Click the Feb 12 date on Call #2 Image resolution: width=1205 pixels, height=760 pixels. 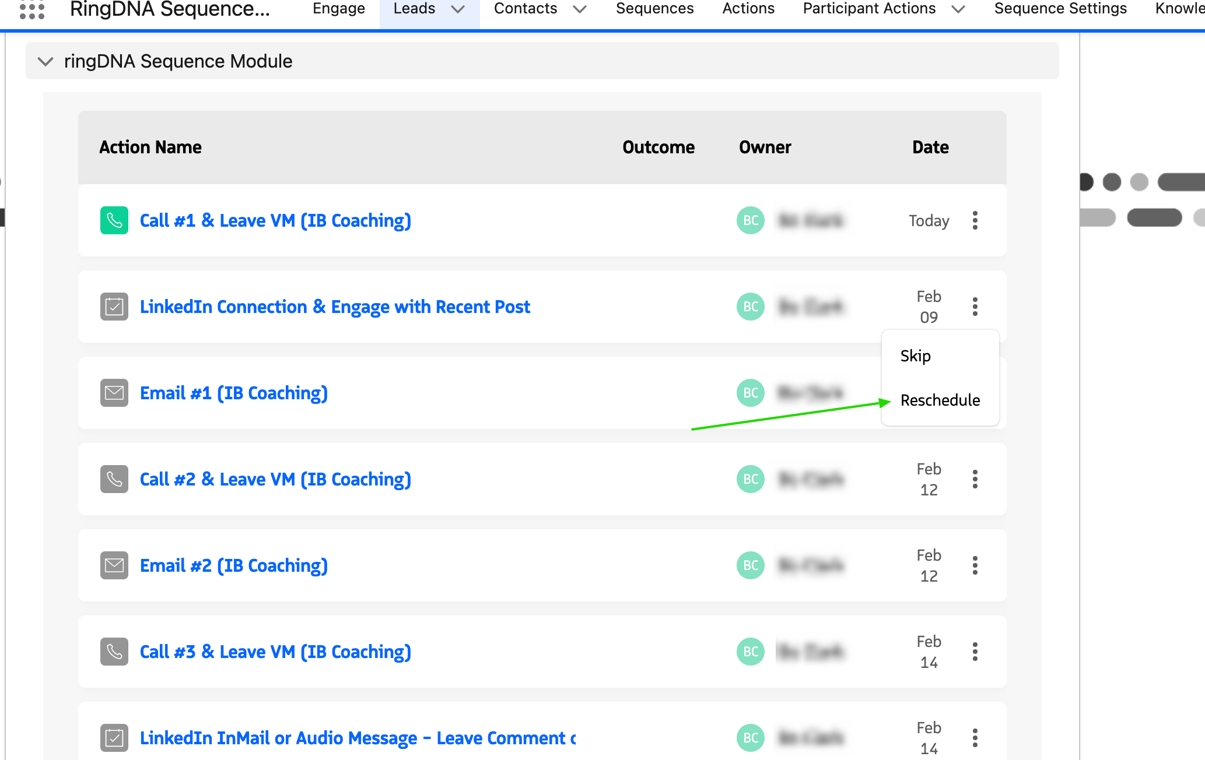[929, 479]
